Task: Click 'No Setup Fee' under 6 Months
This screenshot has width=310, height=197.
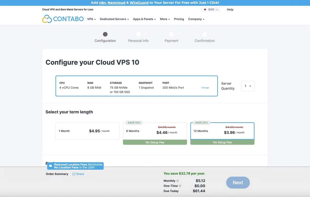Action: [155, 142]
